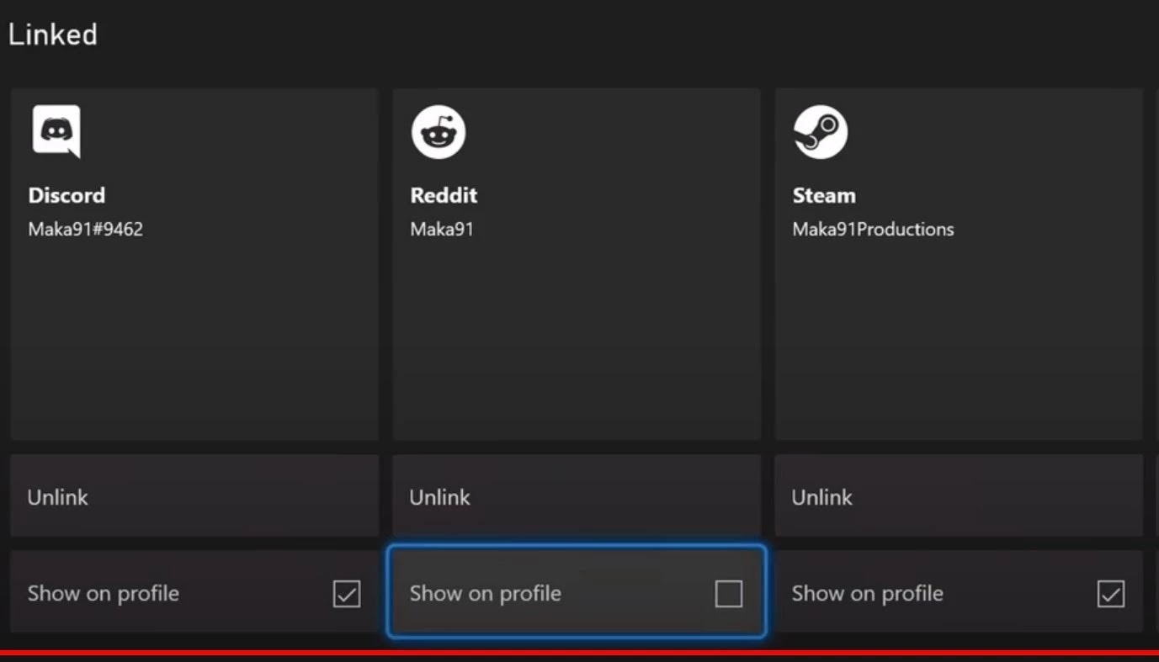Unlink the Reddit account
The height and width of the screenshot is (662, 1159).
coord(577,496)
